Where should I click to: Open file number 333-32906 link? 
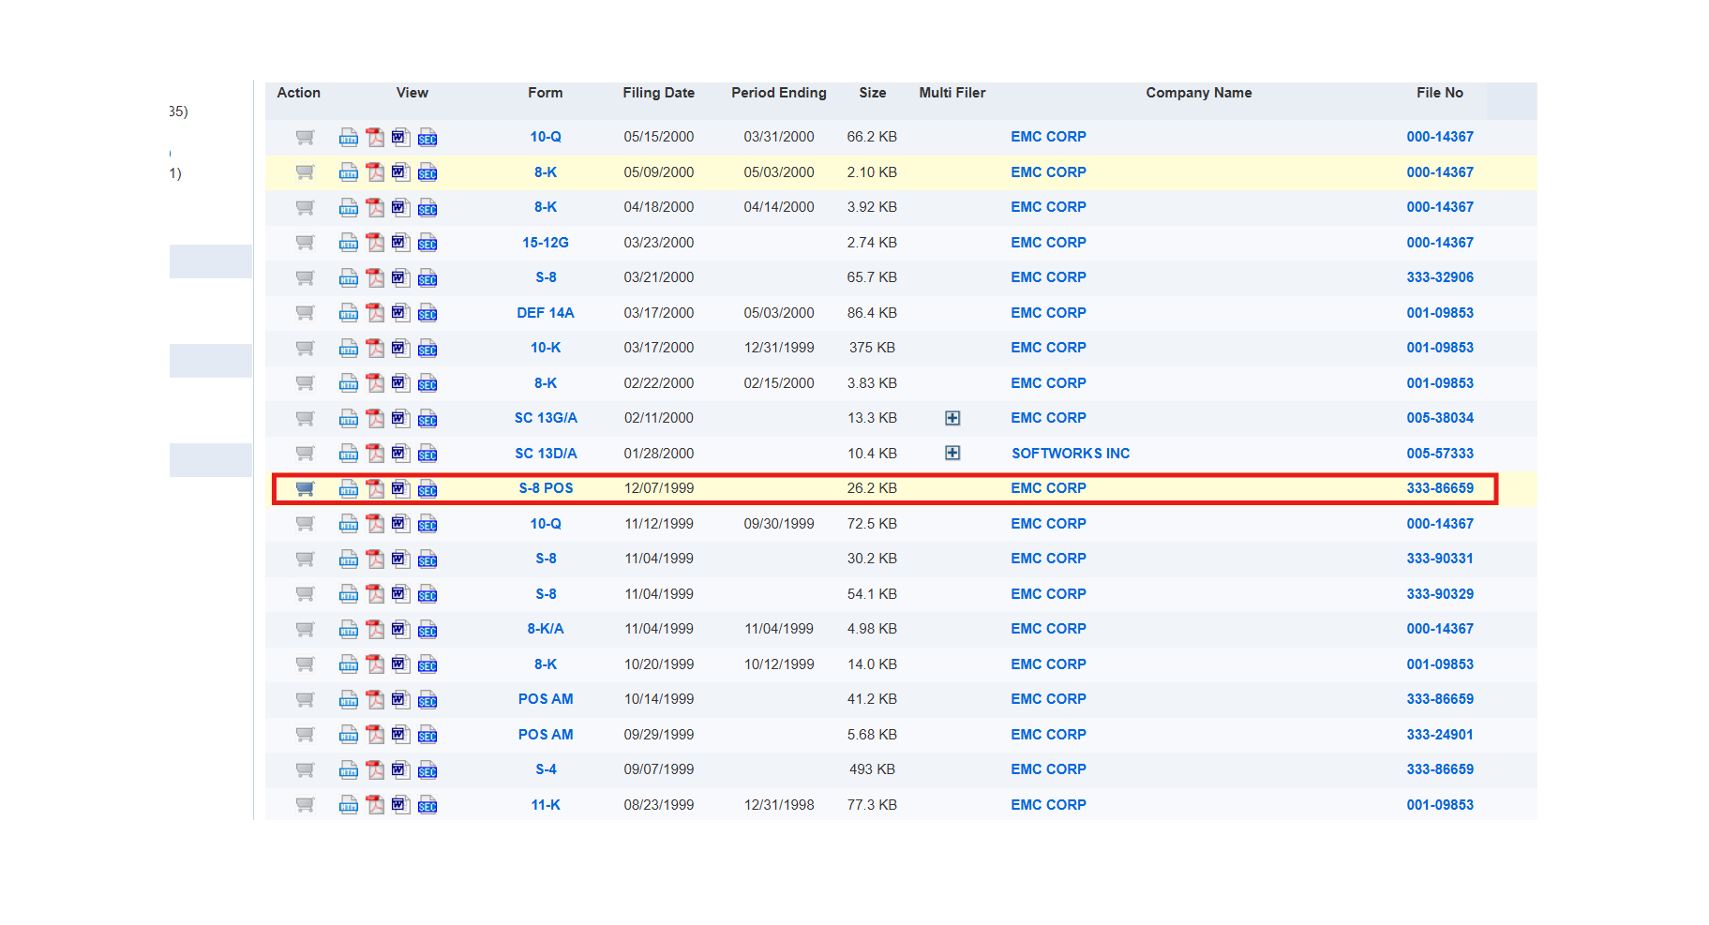1439,277
